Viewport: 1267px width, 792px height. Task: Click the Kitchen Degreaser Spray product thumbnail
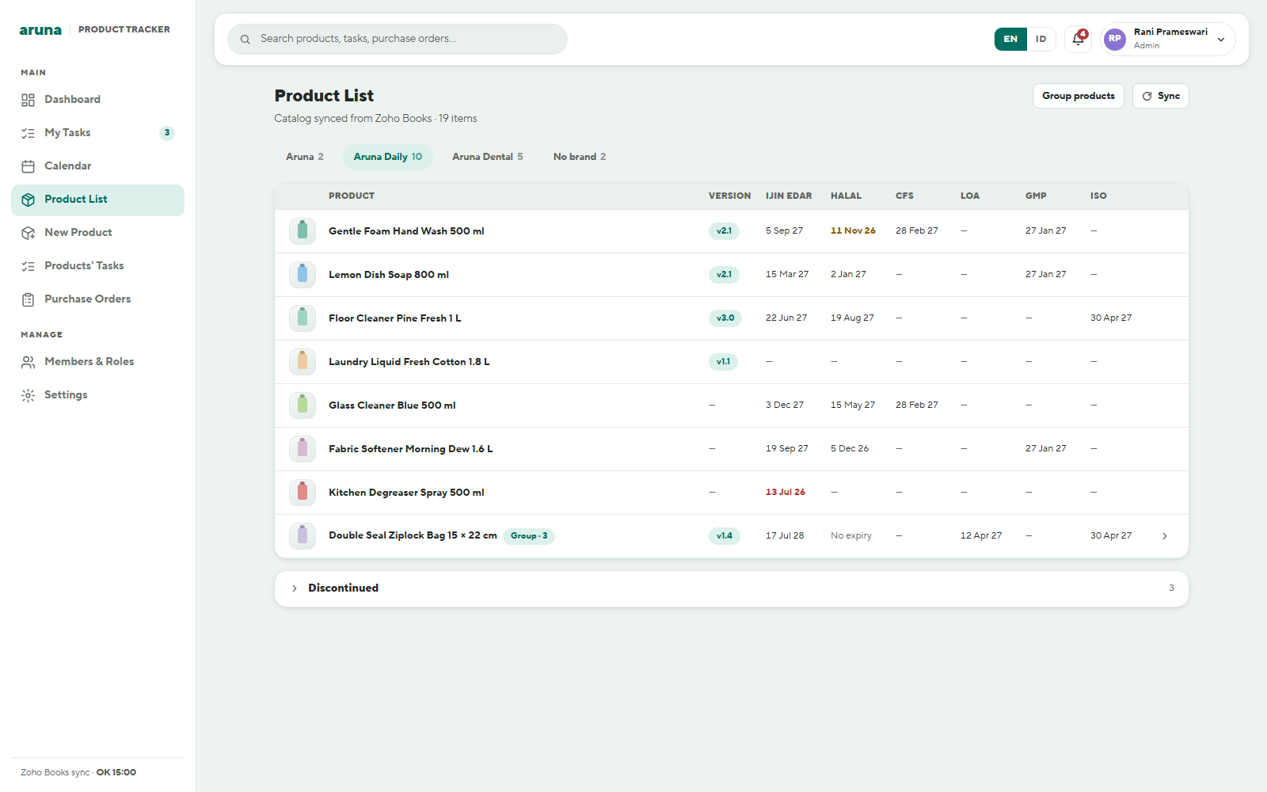point(302,493)
